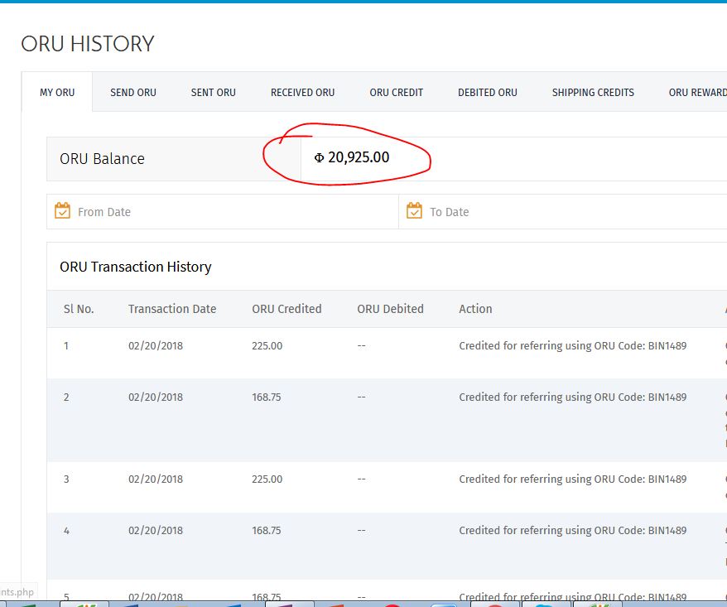The height and width of the screenshot is (607, 727).
Task: Click the ORU balance amount 20,925.00
Action: [352, 157]
